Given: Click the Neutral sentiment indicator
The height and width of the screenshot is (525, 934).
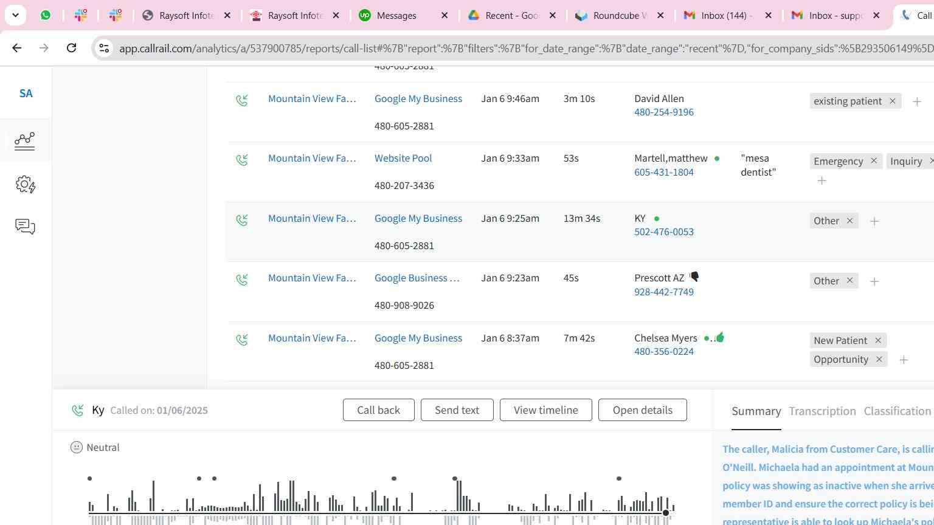Looking at the screenshot, I should point(95,448).
